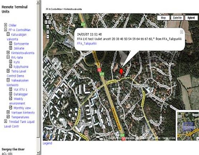Click the chart icon beside Monthly view
The height and width of the screenshot is (155, 199).
pos(11,108)
